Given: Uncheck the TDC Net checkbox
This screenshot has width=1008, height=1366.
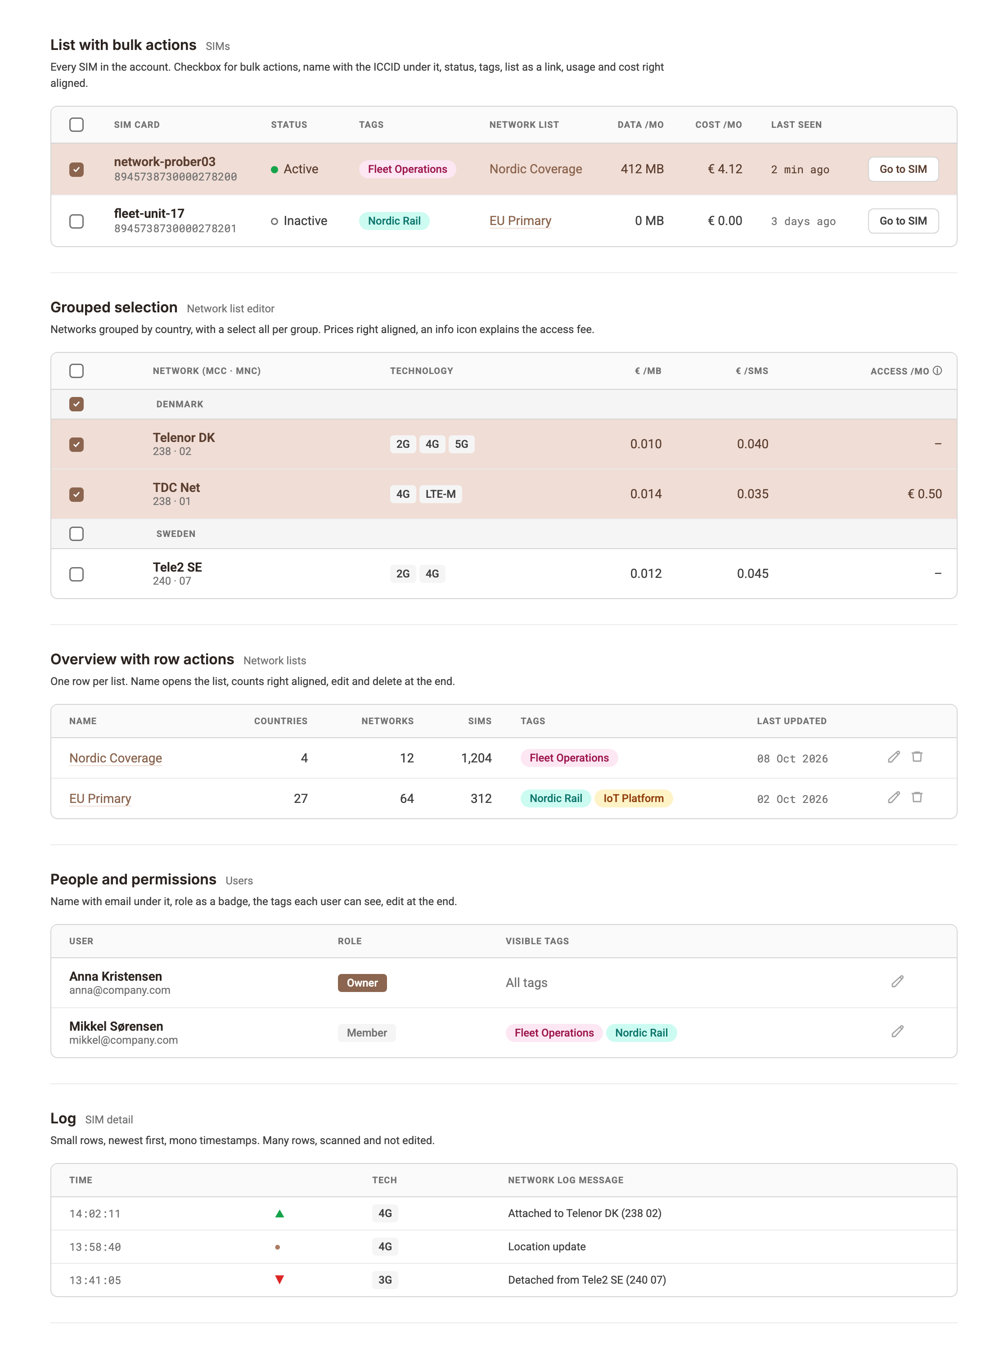Looking at the screenshot, I should pos(76,494).
